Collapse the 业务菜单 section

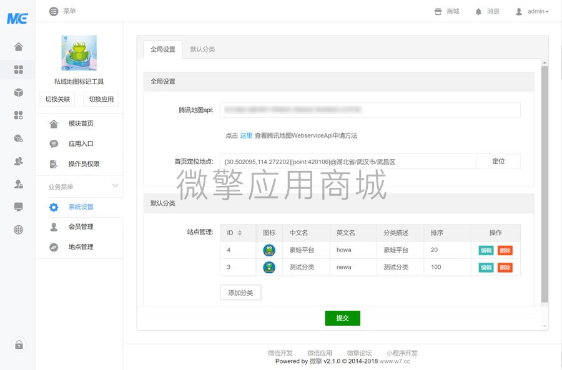click(114, 186)
